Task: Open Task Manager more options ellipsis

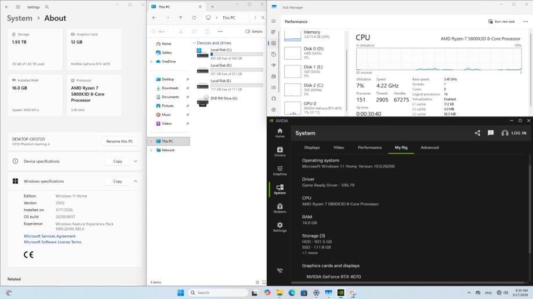Action: (525, 21)
